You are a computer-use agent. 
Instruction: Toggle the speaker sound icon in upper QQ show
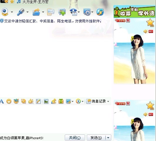[x=146, y=31]
